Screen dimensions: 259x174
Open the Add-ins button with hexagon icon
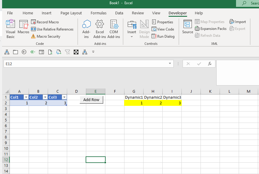pos(87,29)
